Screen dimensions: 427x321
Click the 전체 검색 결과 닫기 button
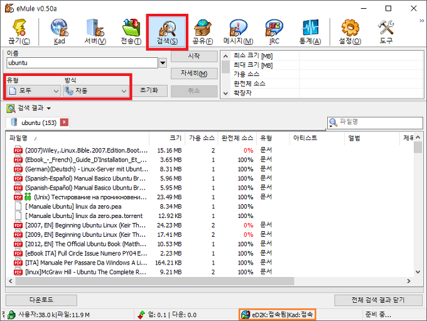(x=378, y=300)
